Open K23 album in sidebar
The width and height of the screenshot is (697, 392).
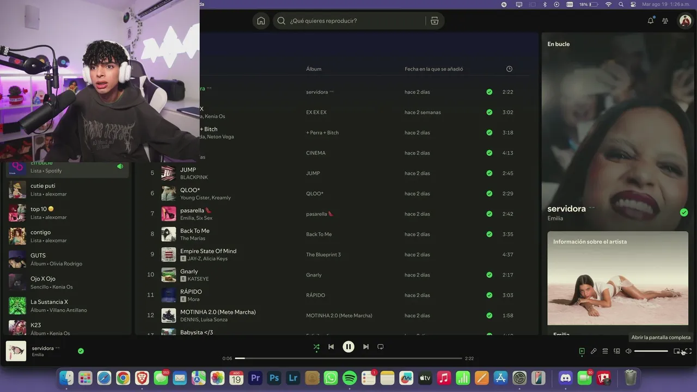[x=67, y=328]
